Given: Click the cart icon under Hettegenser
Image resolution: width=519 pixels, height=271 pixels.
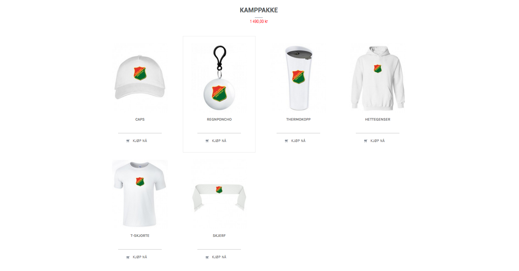Looking at the screenshot, I should coord(366,141).
